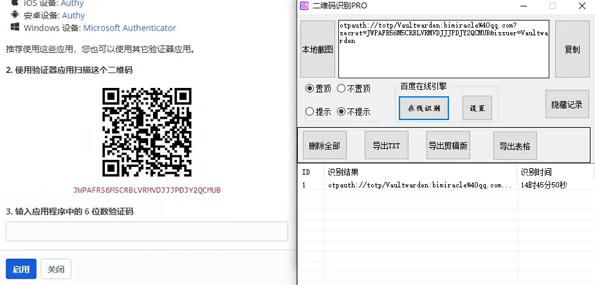The width and height of the screenshot is (595, 285).
Task: Click the blue 启用 button
Action: click(x=21, y=269)
